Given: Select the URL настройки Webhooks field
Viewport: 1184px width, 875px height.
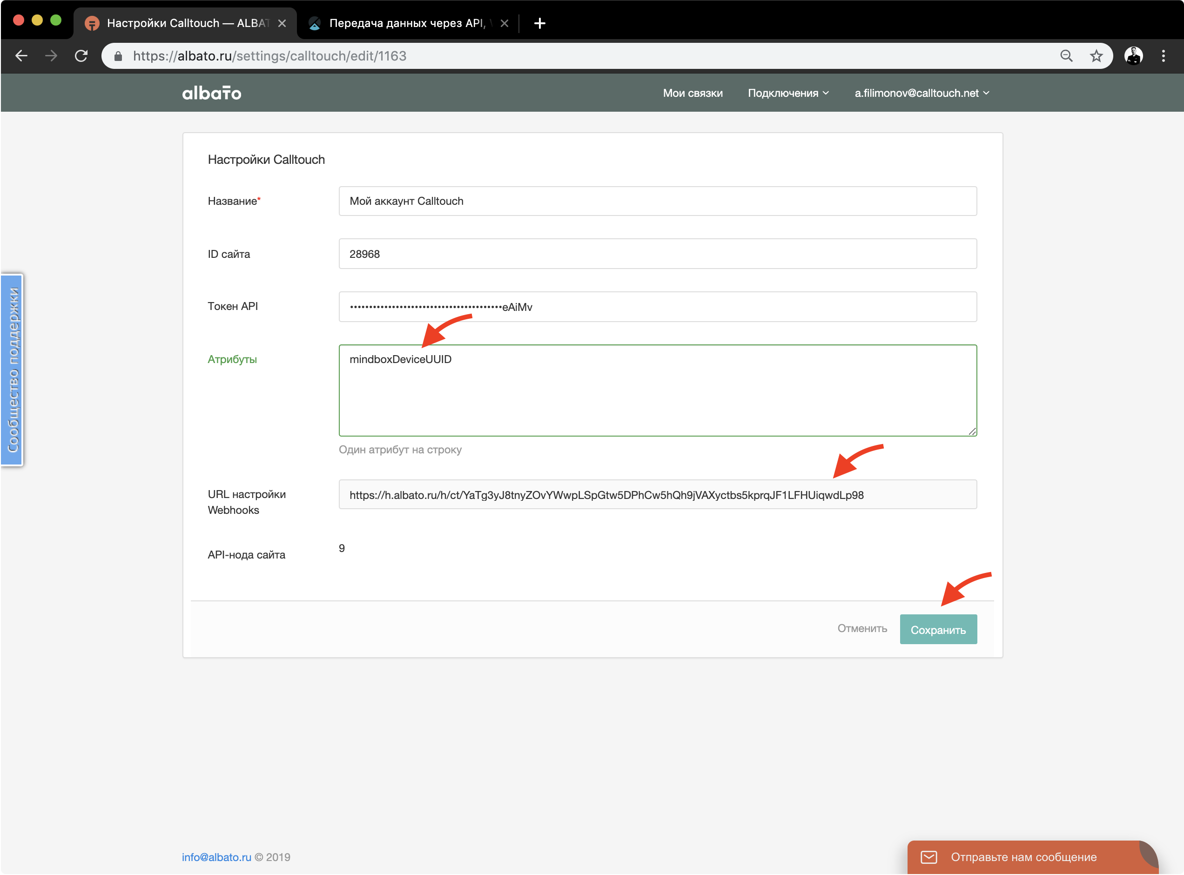Looking at the screenshot, I should pos(658,494).
